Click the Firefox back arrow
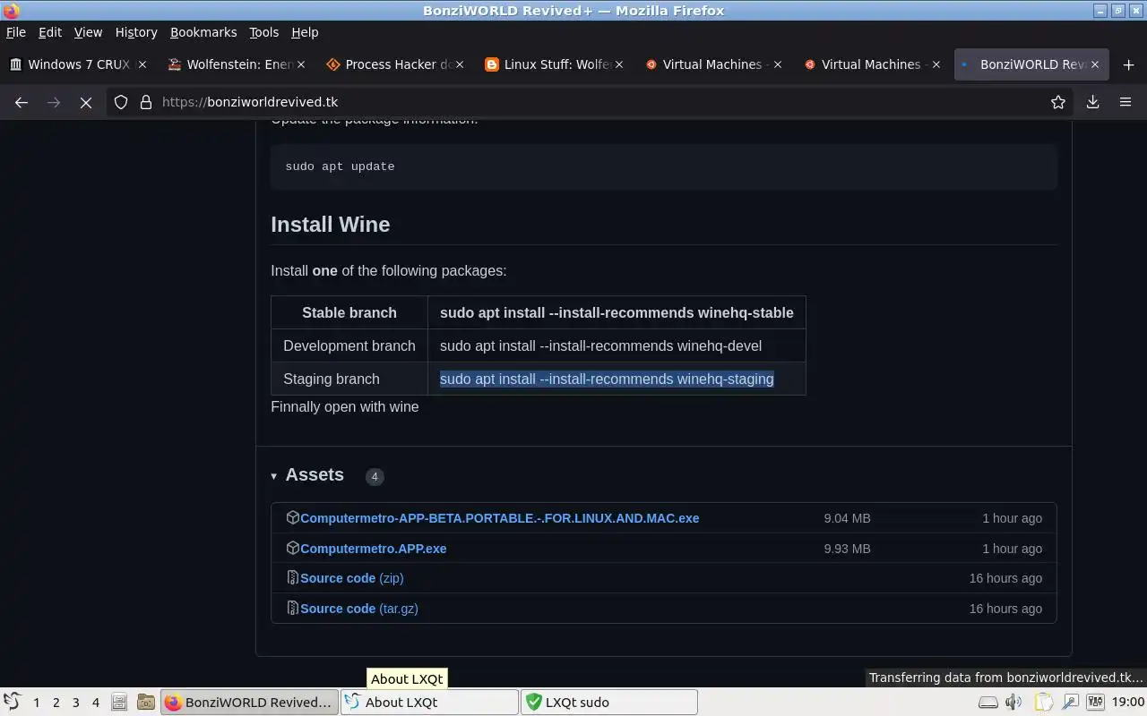 [22, 102]
